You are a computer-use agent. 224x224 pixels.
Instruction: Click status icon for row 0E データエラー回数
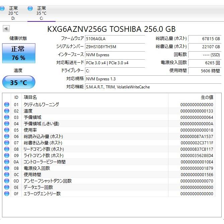[7, 187]
